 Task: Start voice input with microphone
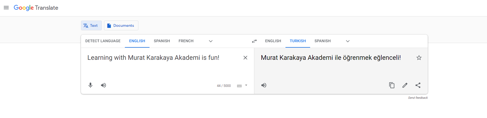(90, 85)
